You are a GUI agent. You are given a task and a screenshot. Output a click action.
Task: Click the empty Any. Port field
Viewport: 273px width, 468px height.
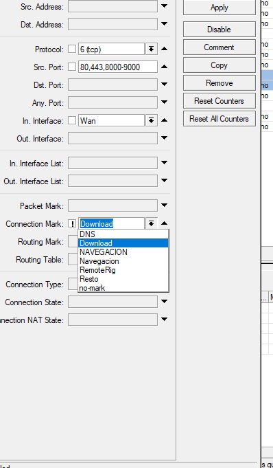pyautogui.click(x=112, y=102)
